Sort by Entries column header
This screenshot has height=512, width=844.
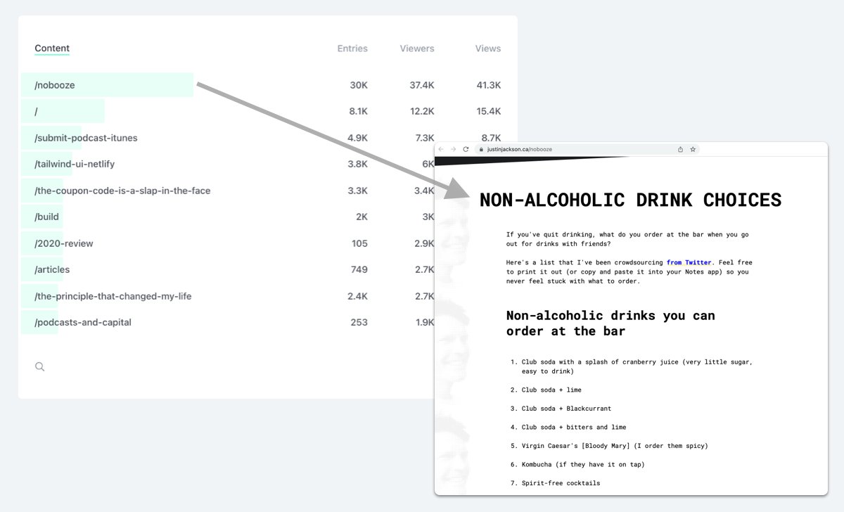(x=352, y=49)
